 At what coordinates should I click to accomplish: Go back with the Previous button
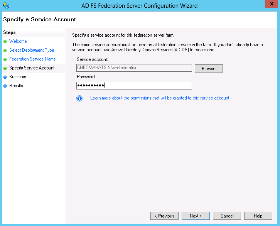point(164,216)
